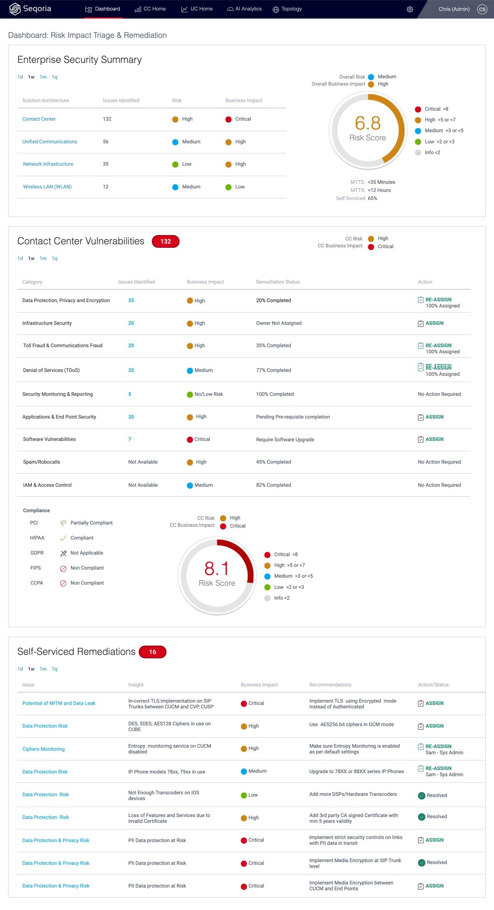Click the 8.1 Risk Score gauge
This screenshot has width=494, height=910.
pos(217,576)
